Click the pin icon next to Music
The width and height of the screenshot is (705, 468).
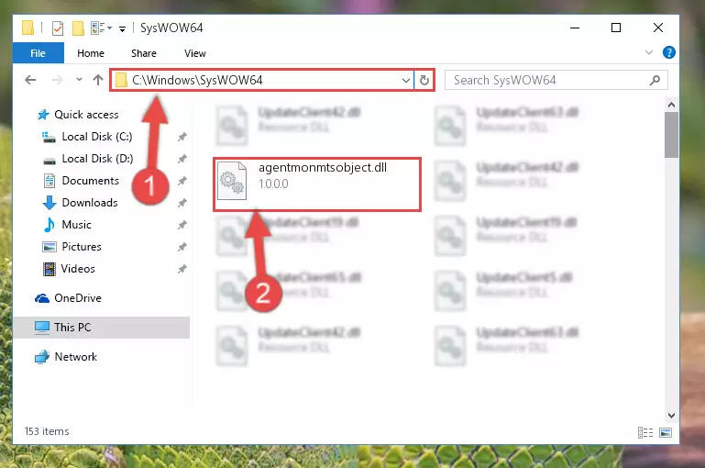[182, 225]
